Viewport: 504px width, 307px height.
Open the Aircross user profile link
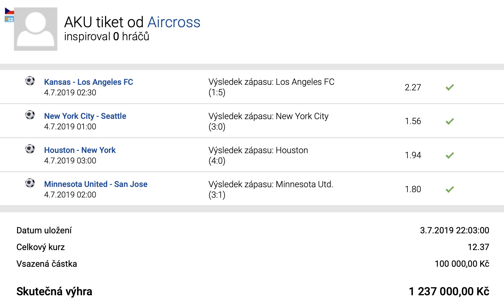pos(174,22)
